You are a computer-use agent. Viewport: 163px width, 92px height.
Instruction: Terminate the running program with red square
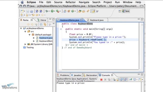coord(101,79)
